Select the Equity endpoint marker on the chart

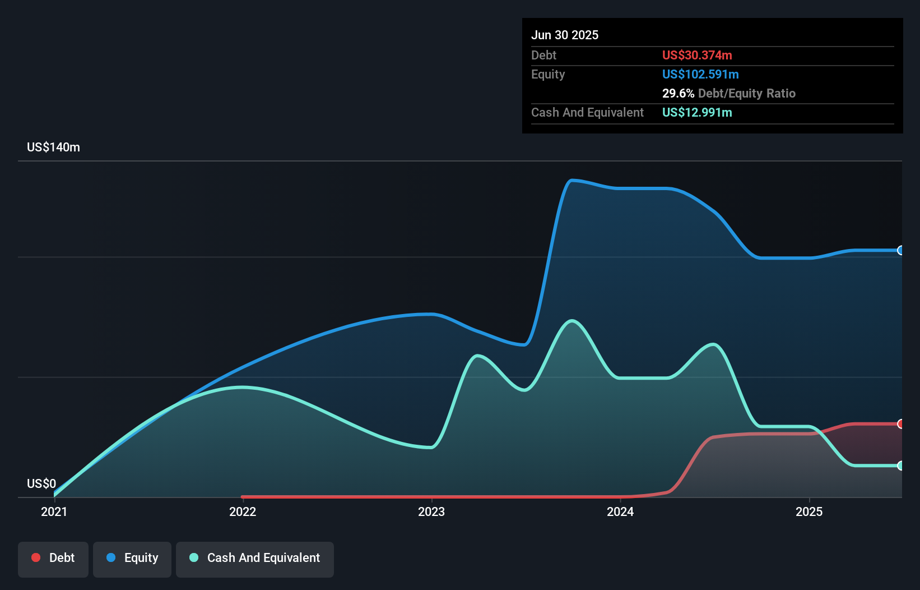tap(900, 251)
